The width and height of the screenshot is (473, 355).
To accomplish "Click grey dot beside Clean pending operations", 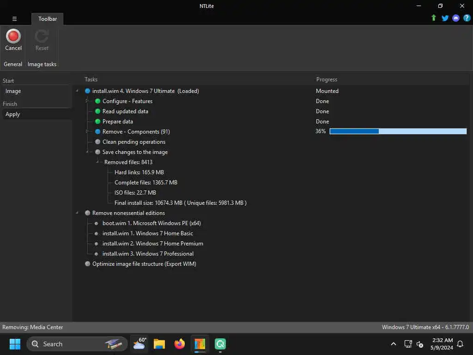I will pos(97,141).
